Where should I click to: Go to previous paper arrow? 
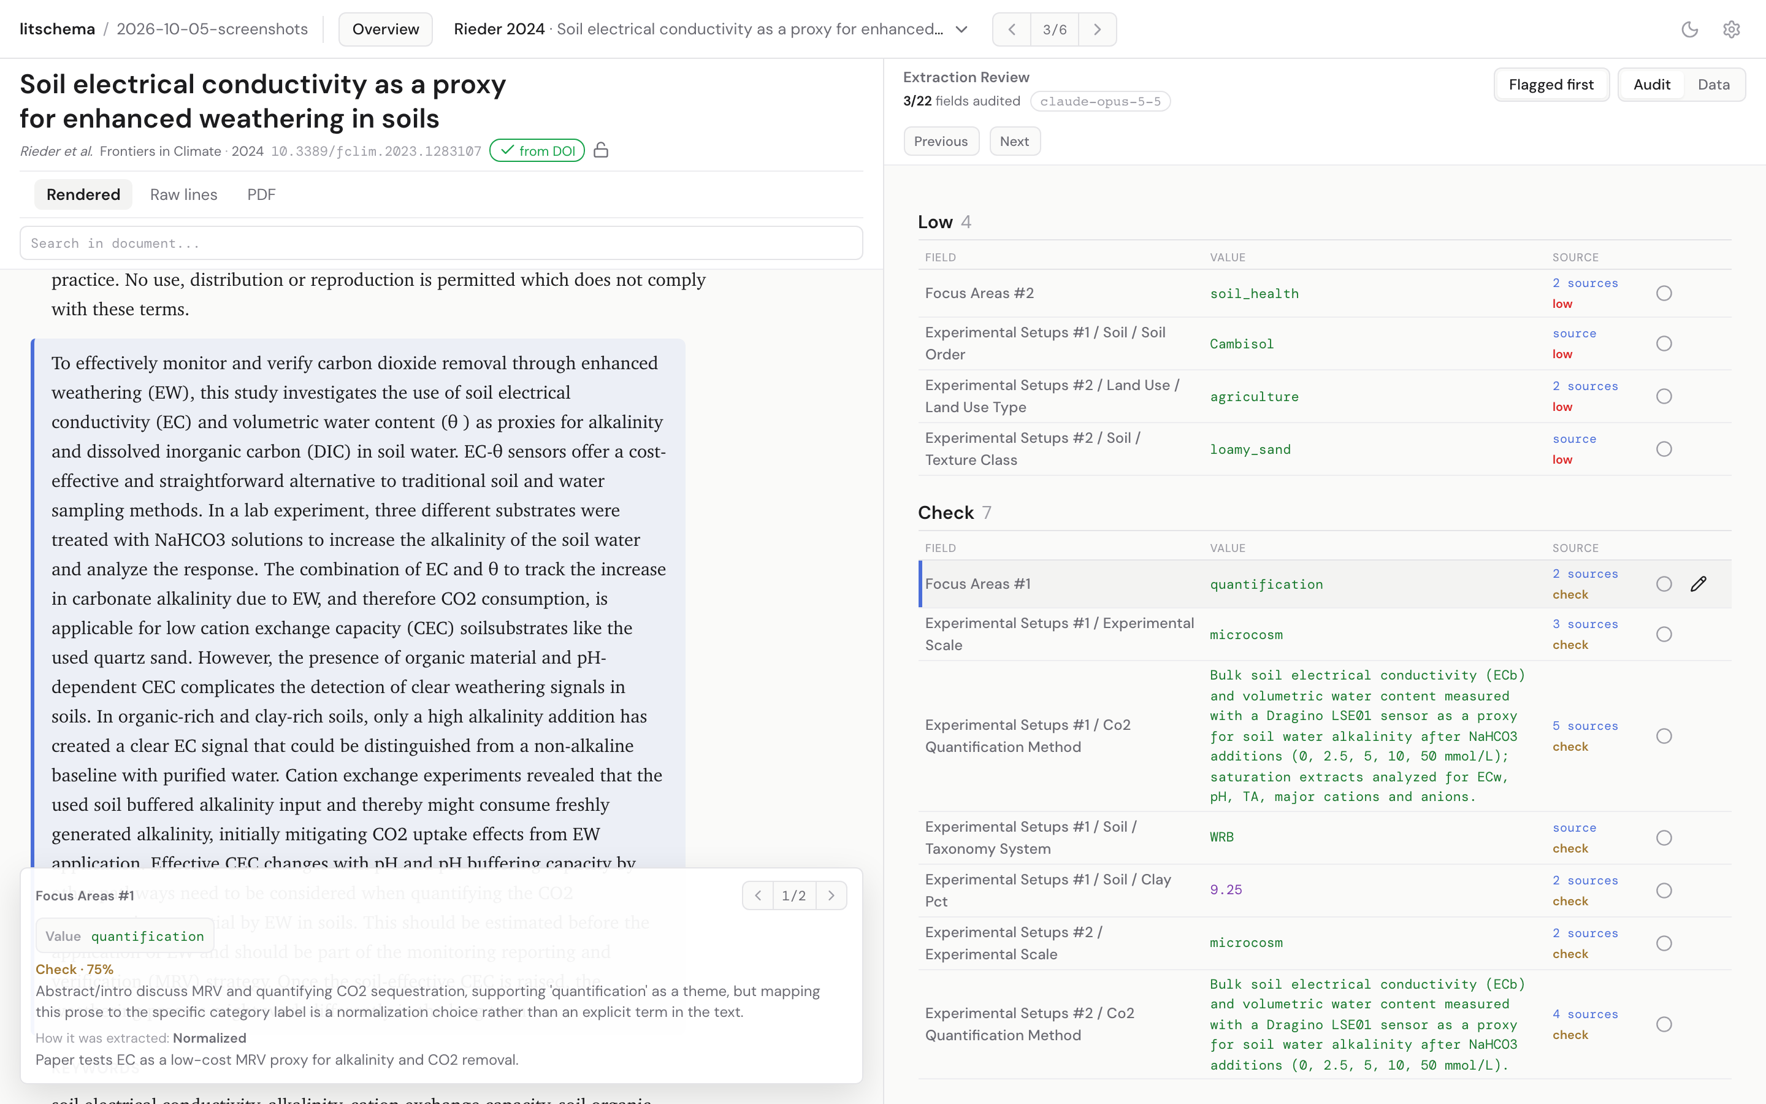1011,29
